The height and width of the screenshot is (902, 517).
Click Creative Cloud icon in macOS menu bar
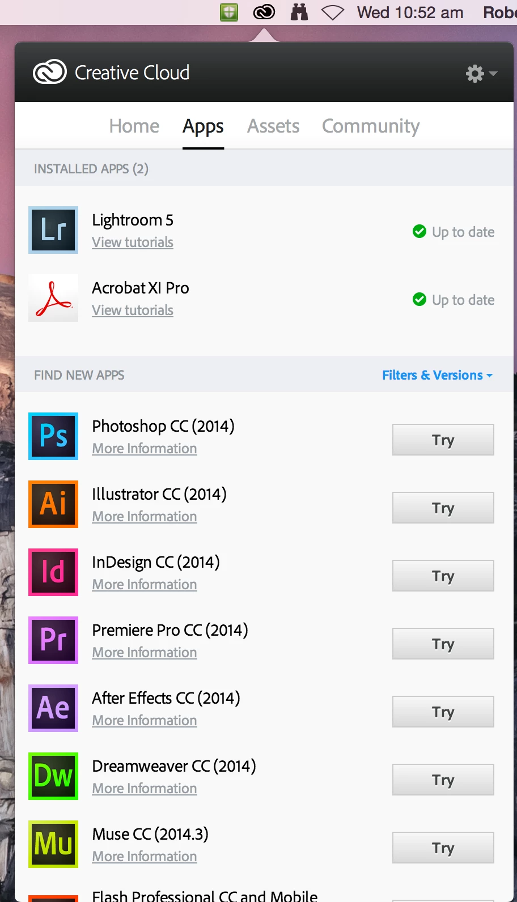[x=264, y=12]
